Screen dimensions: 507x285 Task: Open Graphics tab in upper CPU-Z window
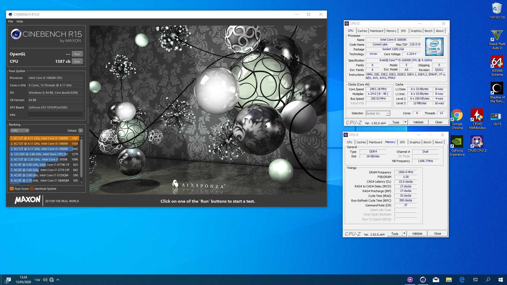click(416, 31)
